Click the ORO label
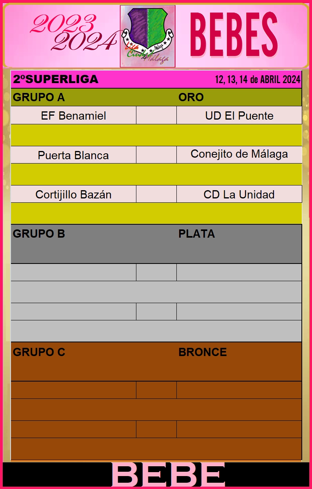The image size is (312, 489). coord(191,97)
